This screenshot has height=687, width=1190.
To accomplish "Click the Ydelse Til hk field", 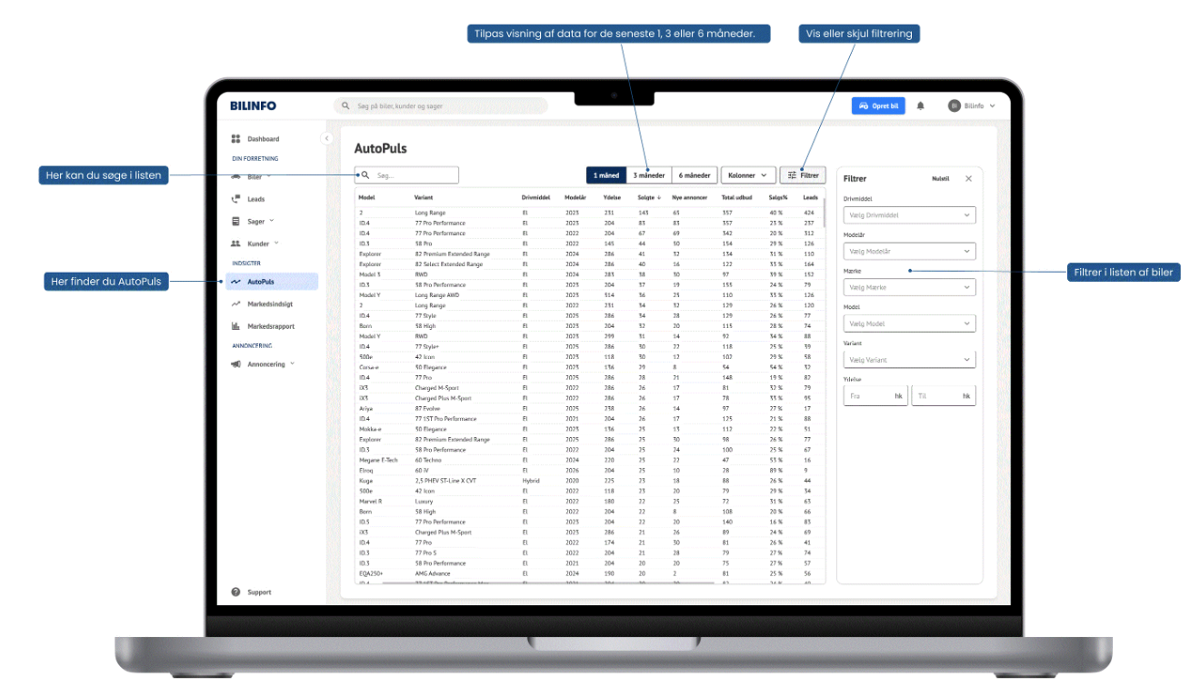I will click(x=944, y=396).
